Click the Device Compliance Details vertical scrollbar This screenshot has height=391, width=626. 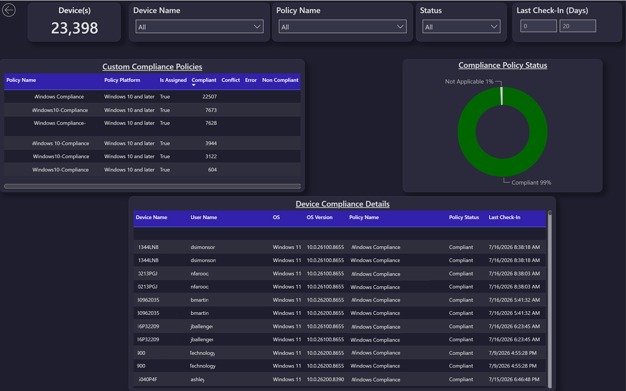click(550, 299)
